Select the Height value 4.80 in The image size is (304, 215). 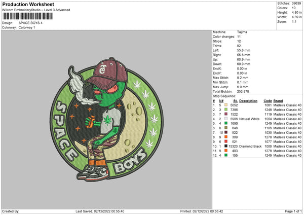296,12
